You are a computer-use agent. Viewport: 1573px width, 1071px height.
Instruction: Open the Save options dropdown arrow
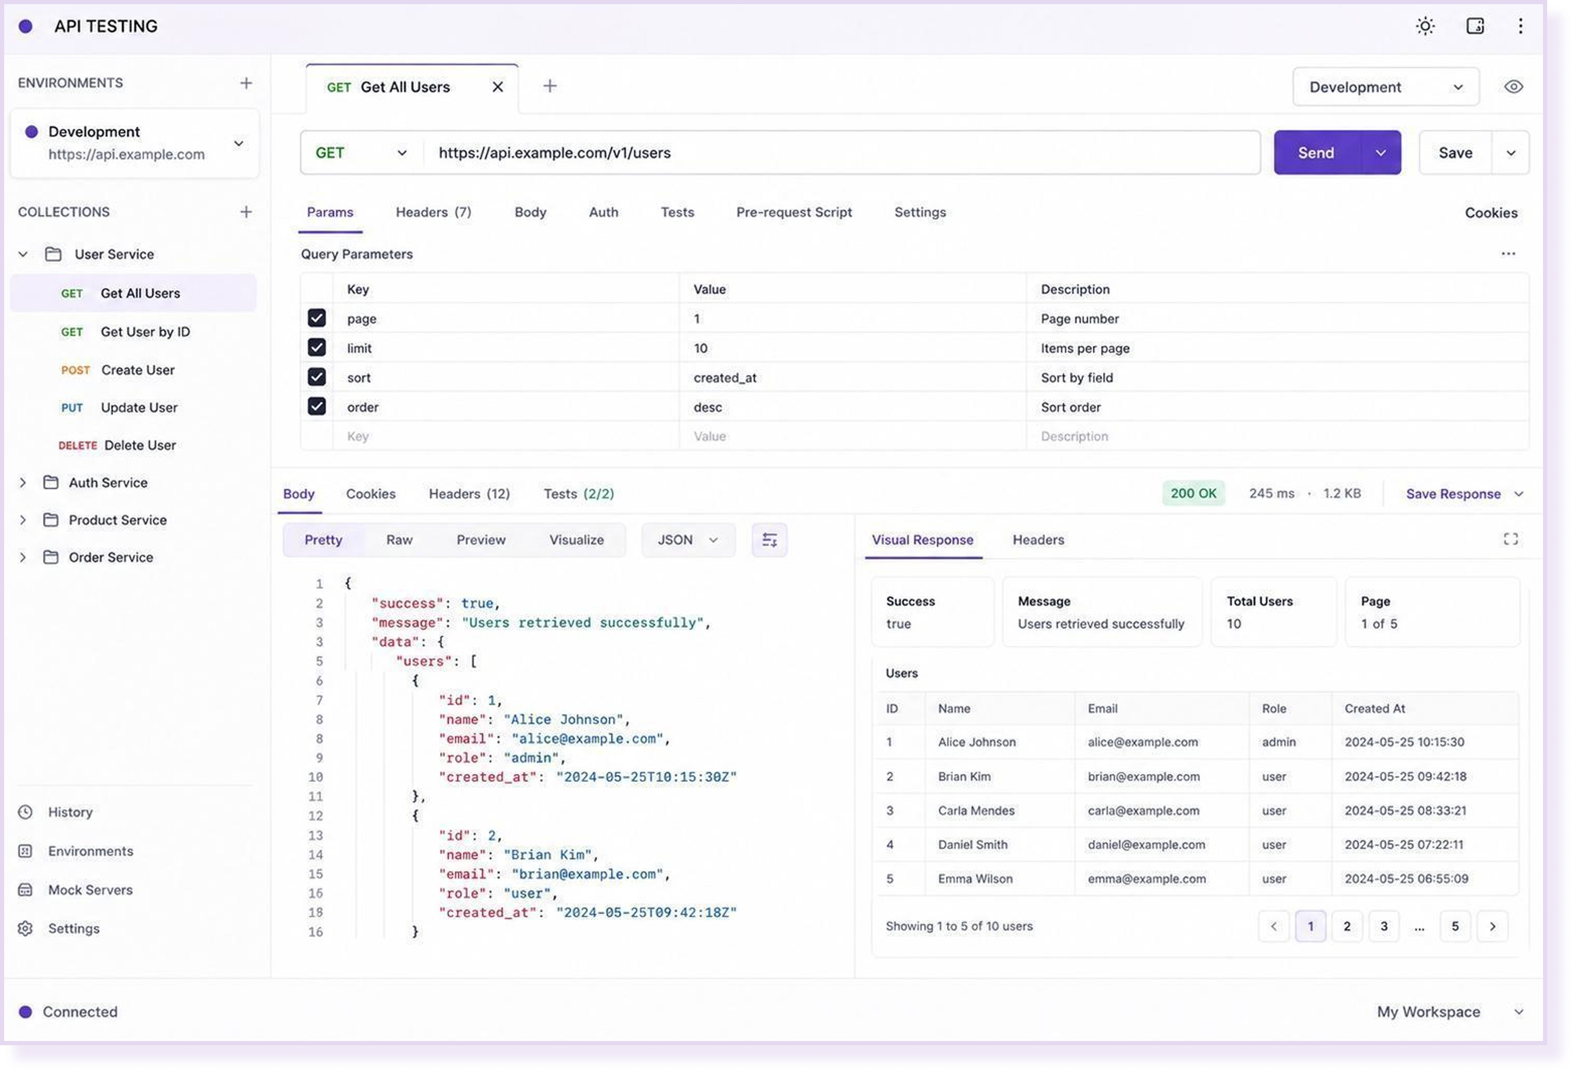[x=1510, y=153]
